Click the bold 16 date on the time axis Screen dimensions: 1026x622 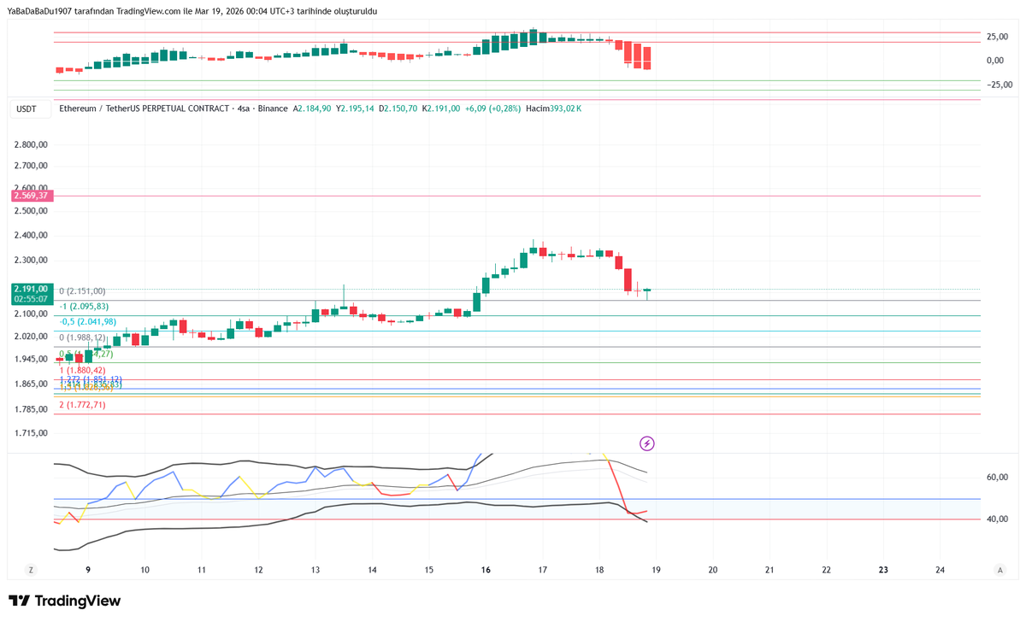485,569
